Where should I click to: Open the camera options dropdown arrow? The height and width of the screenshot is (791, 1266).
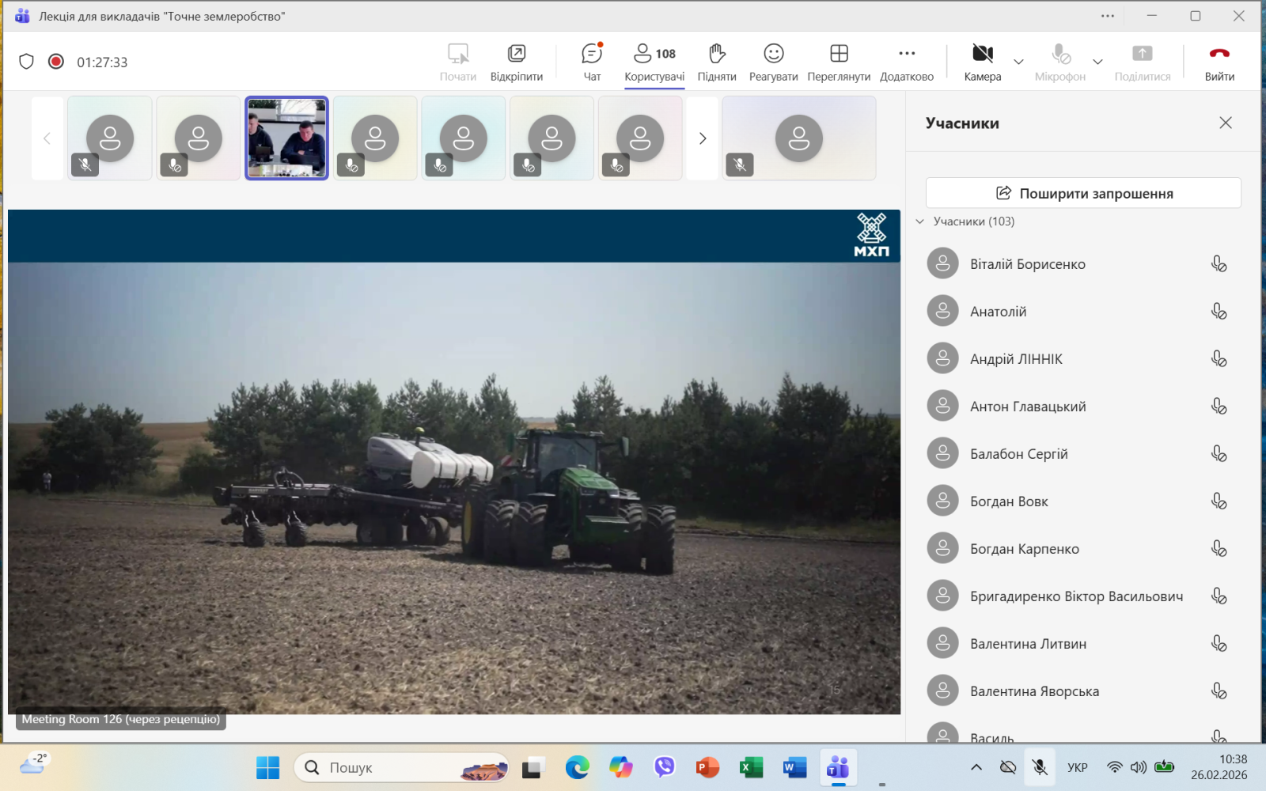pyautogui.click(x=1018, y=62)
